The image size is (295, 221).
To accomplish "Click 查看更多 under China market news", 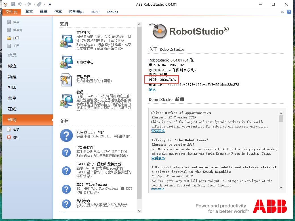I will [158, 131].
